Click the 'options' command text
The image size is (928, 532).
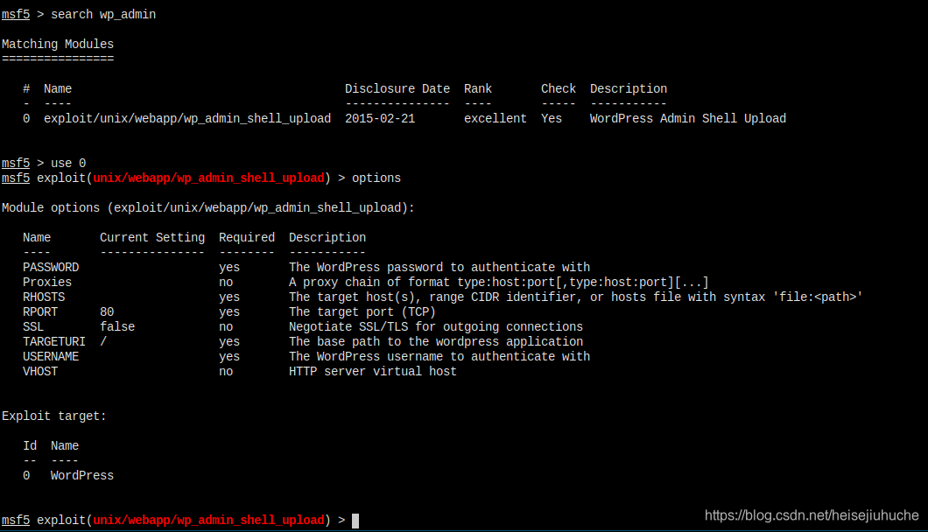click(376, 178)
